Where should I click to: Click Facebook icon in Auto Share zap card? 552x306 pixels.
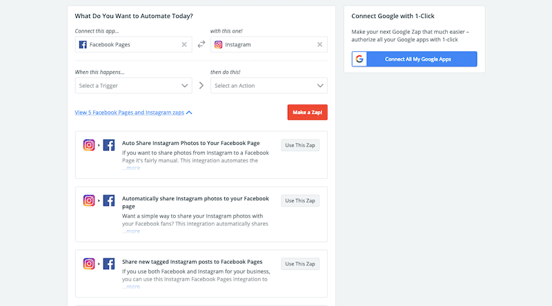pos(109,145)
